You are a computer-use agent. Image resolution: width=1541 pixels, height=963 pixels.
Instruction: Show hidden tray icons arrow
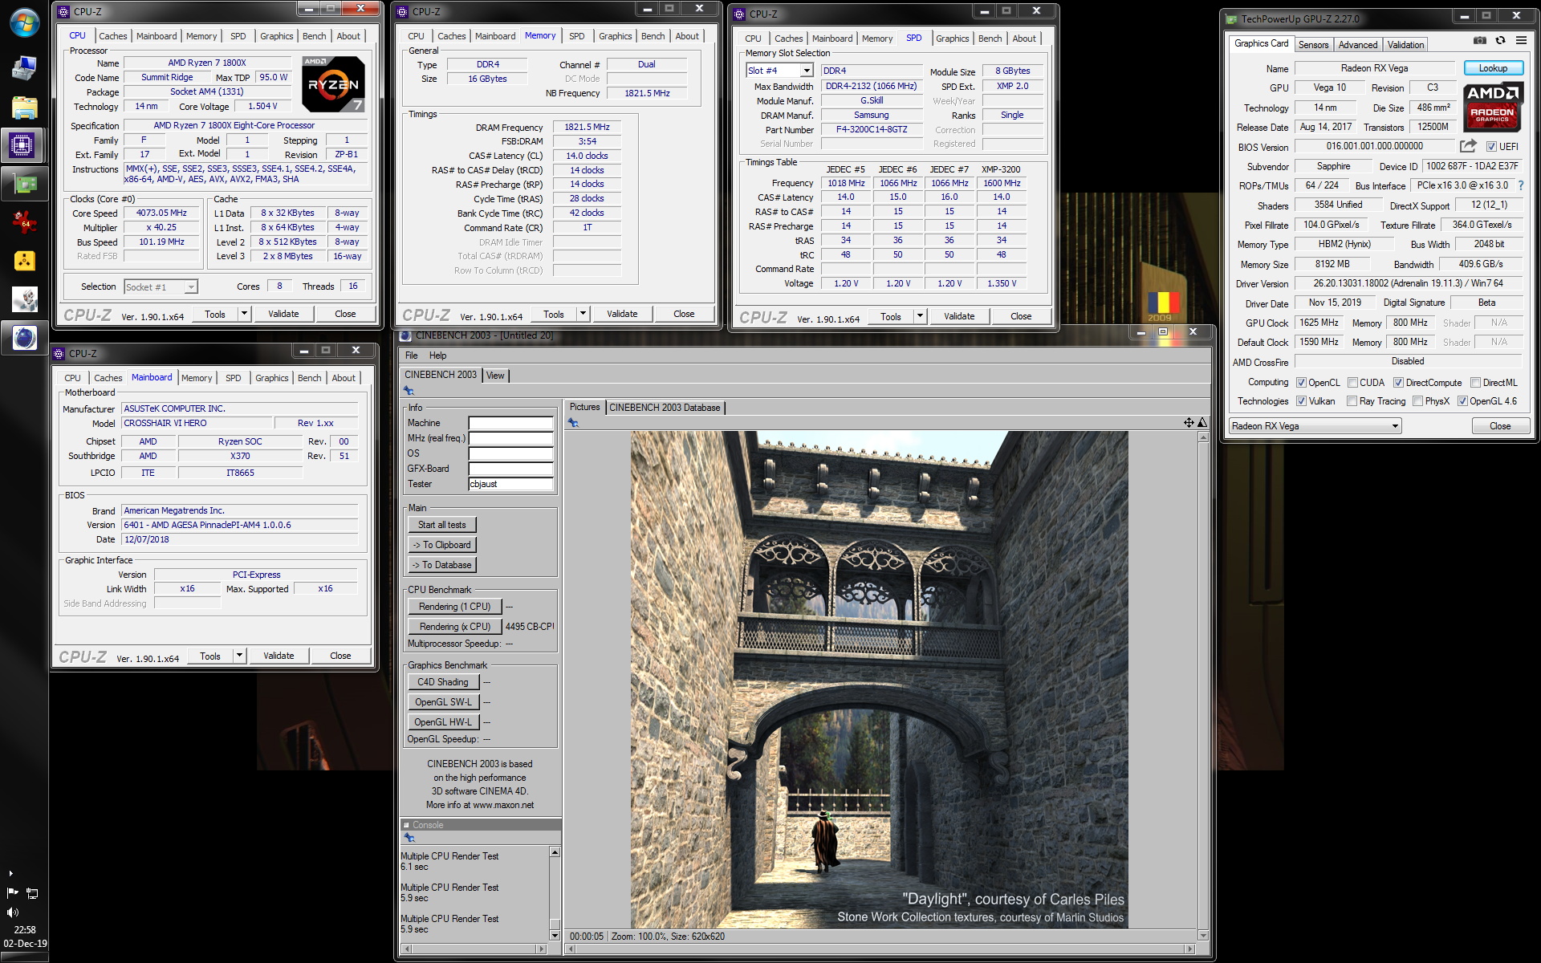10,873
